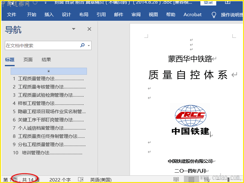Open the 视图 ribbon tab
The image size is (244, 183).
pyautogui.click(x=153, y=14)
